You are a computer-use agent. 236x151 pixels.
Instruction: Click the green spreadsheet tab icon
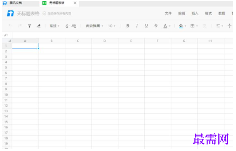[44, 3]
